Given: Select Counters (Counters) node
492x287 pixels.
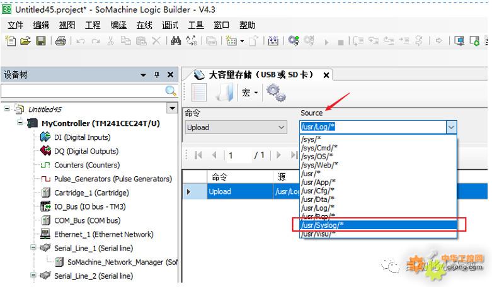Looking at the screenshot, I should click(x=87, y=165).
